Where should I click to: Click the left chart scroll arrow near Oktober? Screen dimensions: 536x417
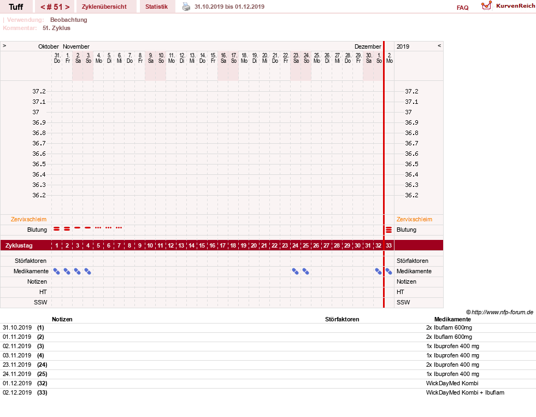tap(4, 46)
